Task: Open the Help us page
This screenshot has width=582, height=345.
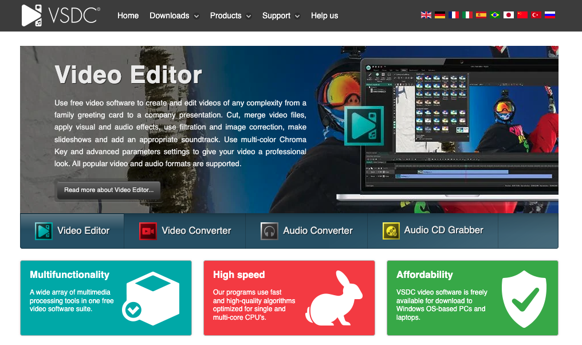Action: tap(324, 15)
